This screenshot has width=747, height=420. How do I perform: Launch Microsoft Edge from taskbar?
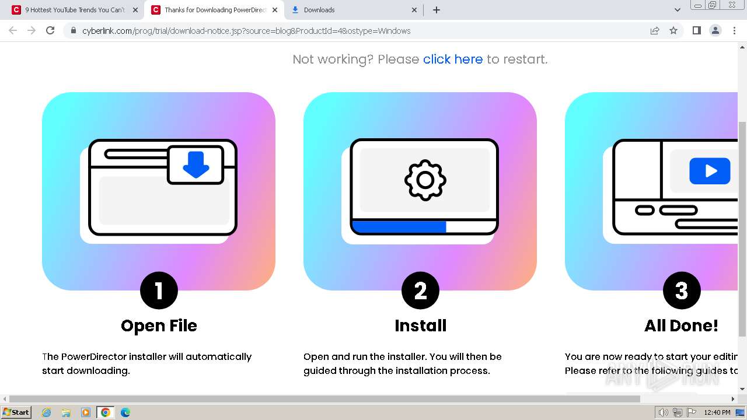tap(125, 412)
